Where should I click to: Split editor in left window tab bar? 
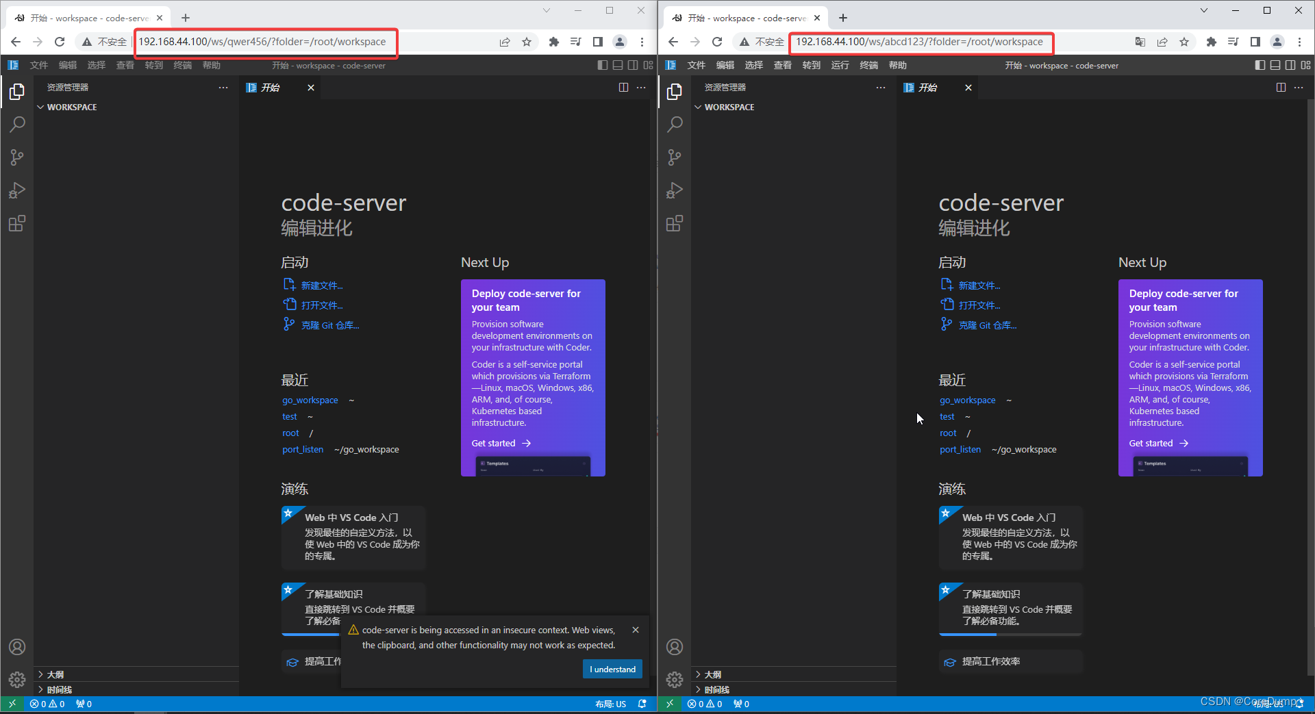623,88
